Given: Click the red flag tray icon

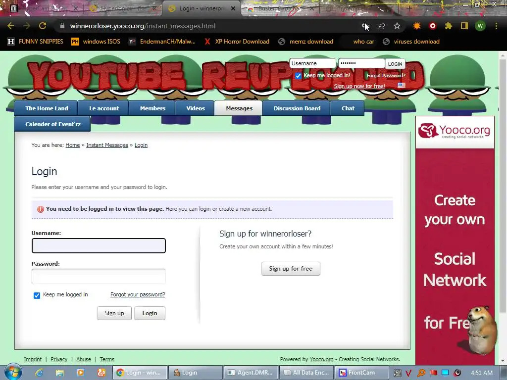Looking at the screenshot, I should 433,373.
